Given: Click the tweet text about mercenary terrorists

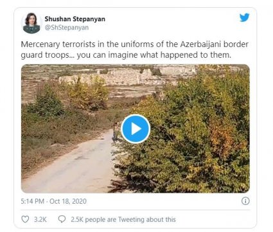Looking at the screenshot, I should [135, 49].
